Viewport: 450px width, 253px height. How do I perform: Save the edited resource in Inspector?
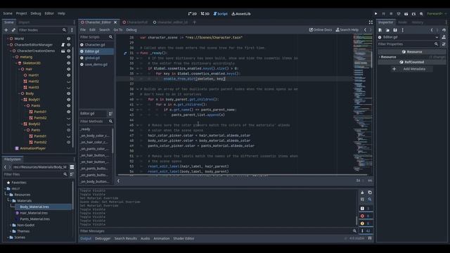pyautogui.click(x=395, y=30)
